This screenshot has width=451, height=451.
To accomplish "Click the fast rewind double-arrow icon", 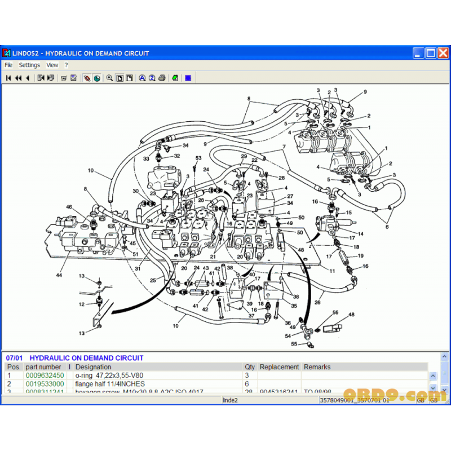I will (18, 78).
